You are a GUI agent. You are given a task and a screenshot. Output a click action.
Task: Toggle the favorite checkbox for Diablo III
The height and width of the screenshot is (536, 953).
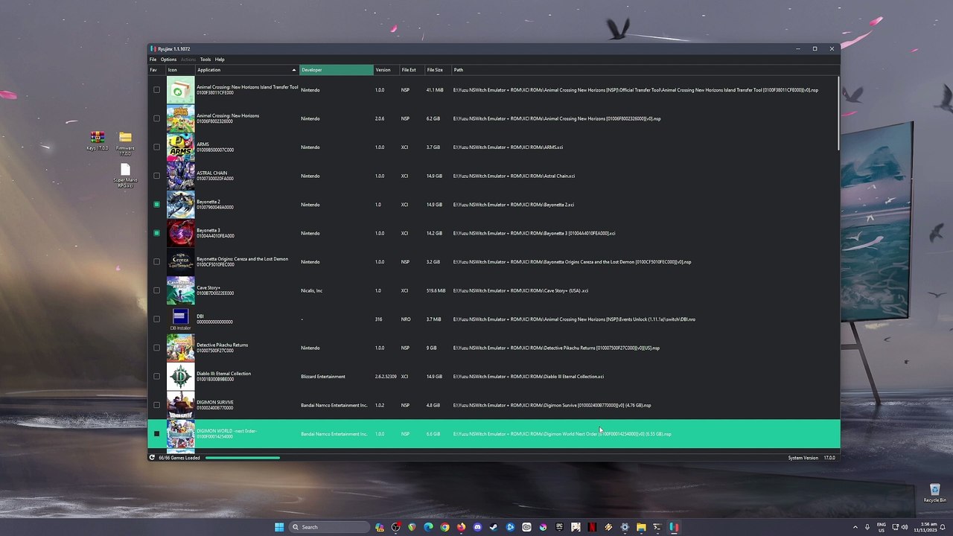(156, 377)
